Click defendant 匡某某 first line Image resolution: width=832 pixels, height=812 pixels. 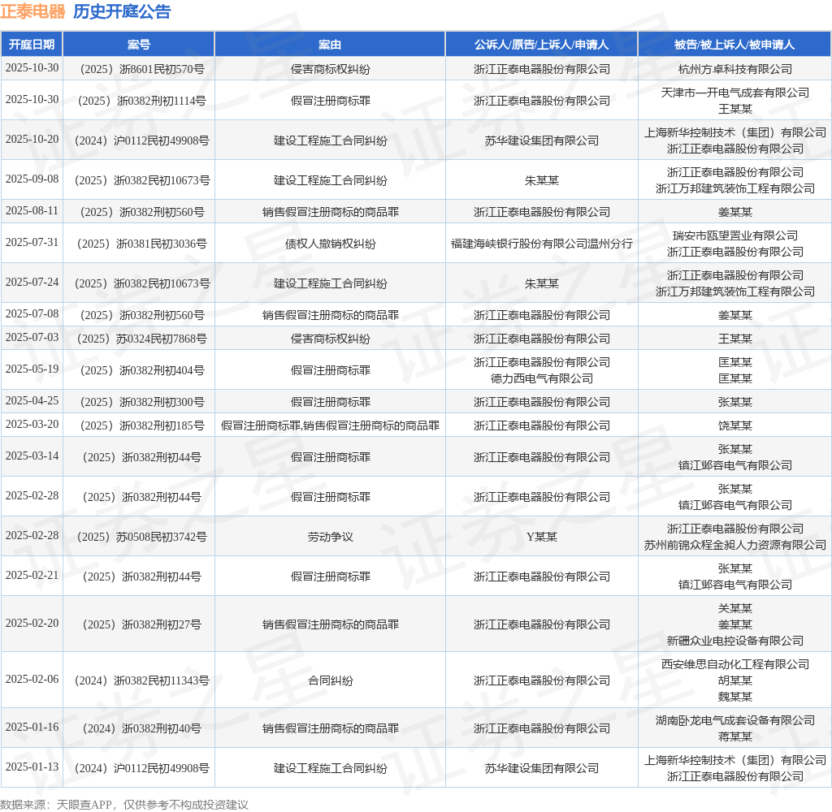(x=734, y=362)
